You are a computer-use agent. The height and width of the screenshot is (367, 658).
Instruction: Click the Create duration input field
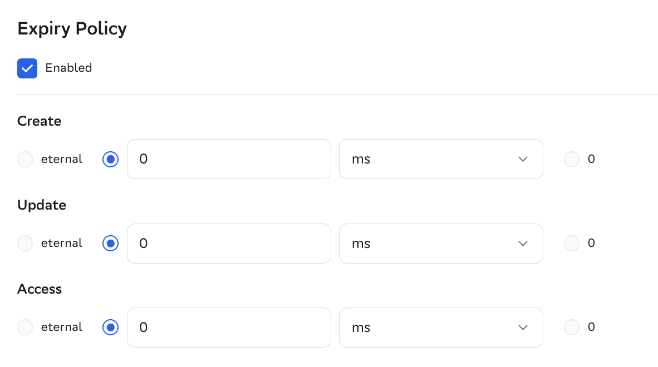point(229,159)
